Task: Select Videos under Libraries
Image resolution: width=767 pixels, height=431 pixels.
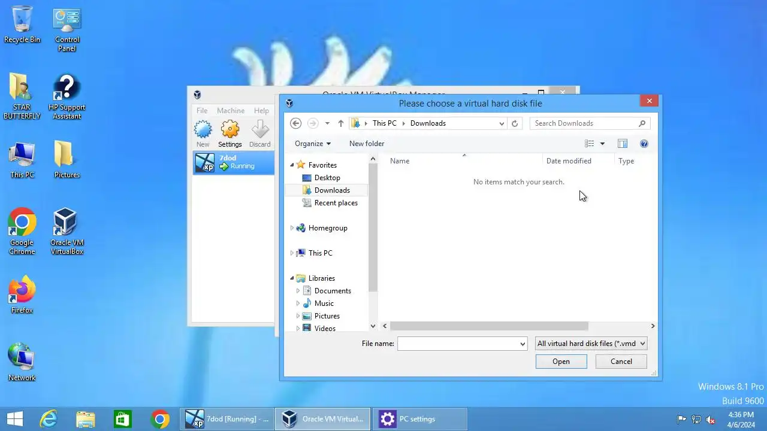Action: click(x=325, y=328)
